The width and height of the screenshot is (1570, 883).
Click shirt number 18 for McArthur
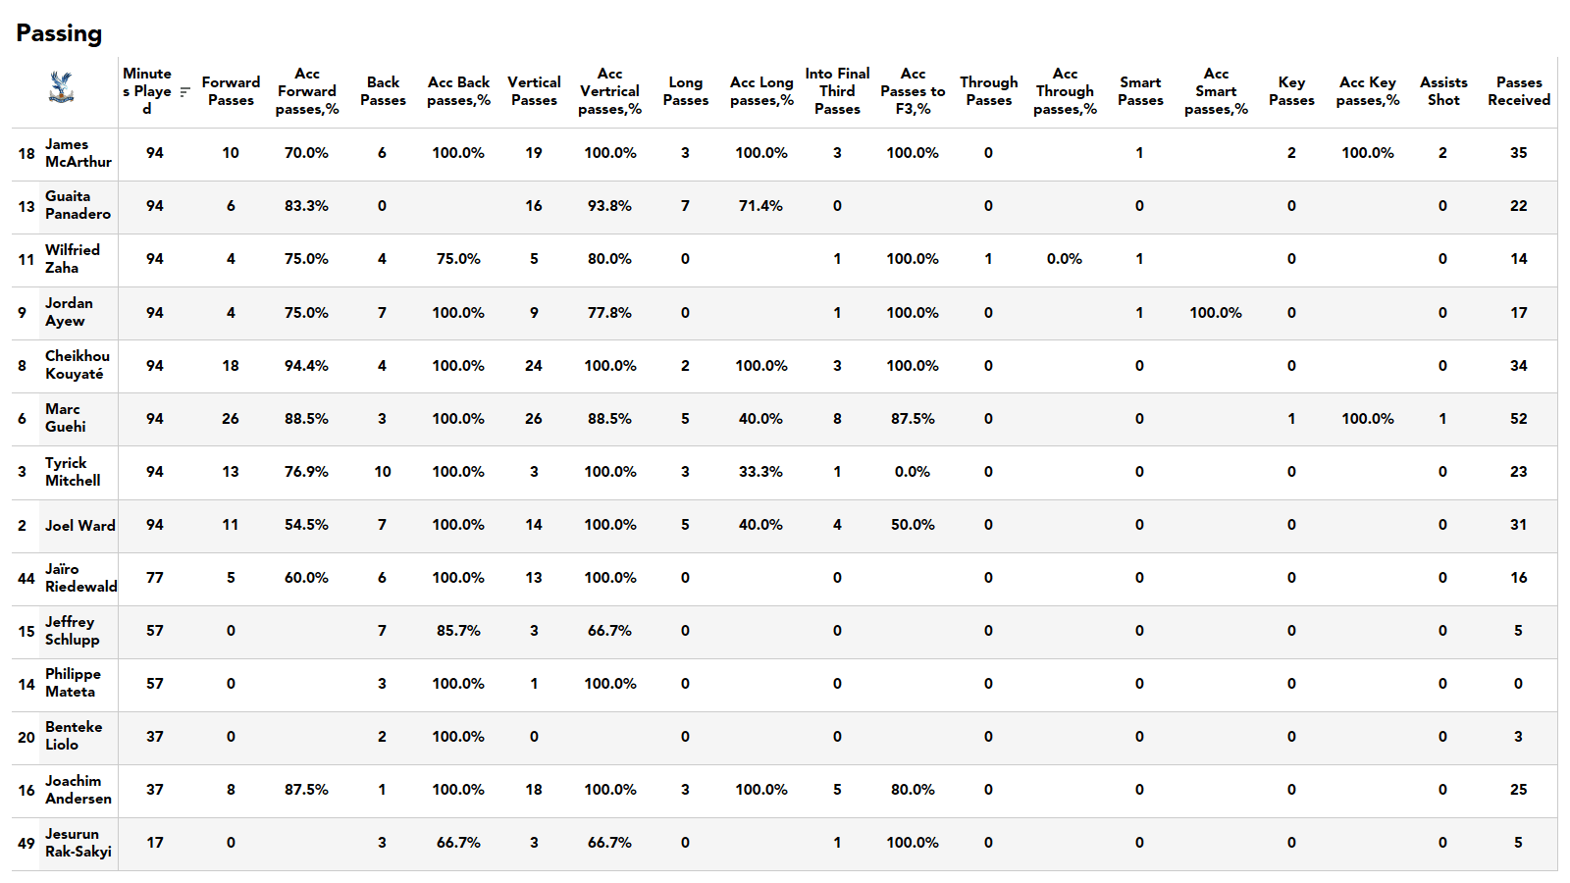click(x=26, y=153)
